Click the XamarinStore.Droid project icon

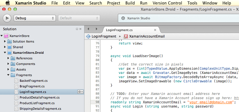pyautogui.click(x=10, y=53)
